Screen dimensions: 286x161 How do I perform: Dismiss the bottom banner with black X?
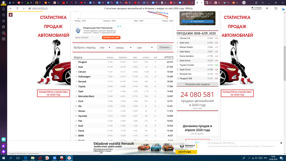click(x=281, y=143)
